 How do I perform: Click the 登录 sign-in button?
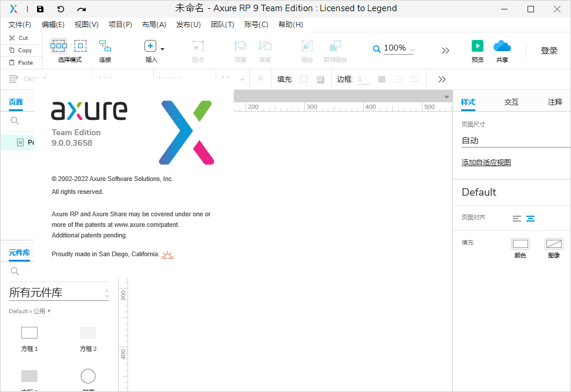(x=549, y=51)
